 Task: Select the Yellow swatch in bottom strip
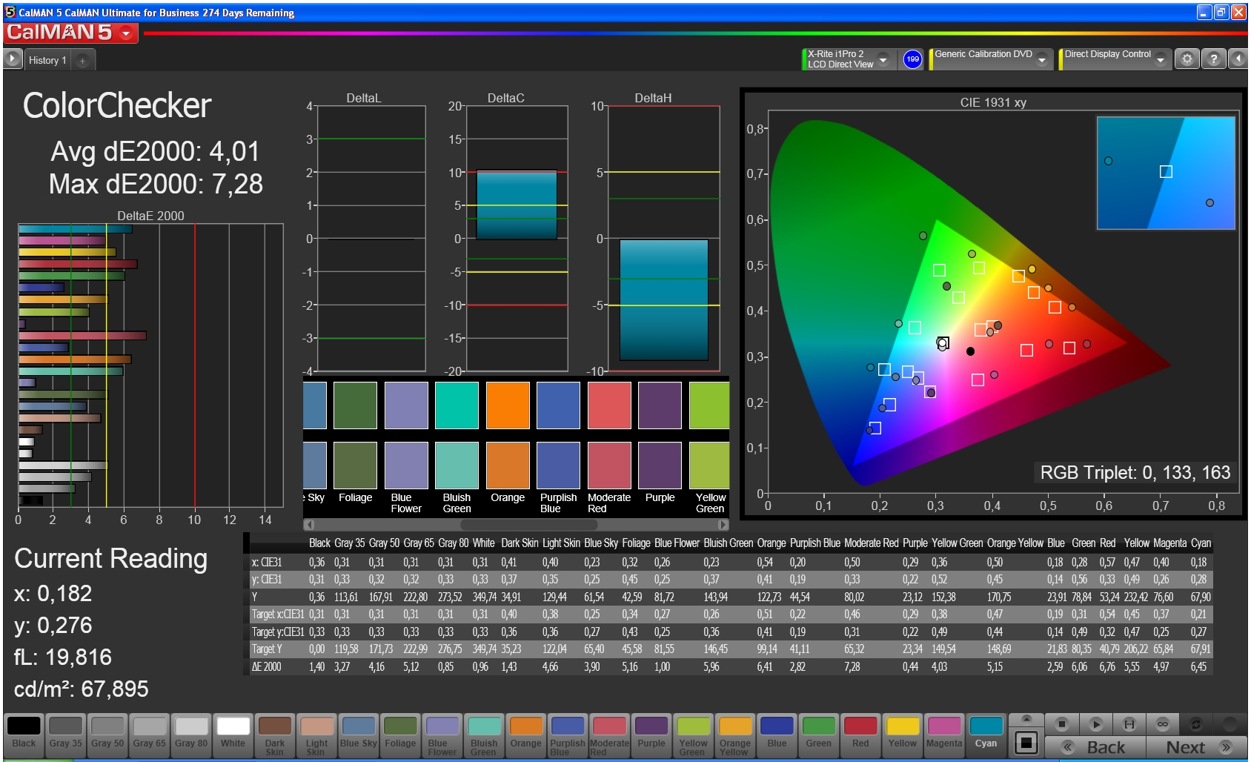[903, 735]
